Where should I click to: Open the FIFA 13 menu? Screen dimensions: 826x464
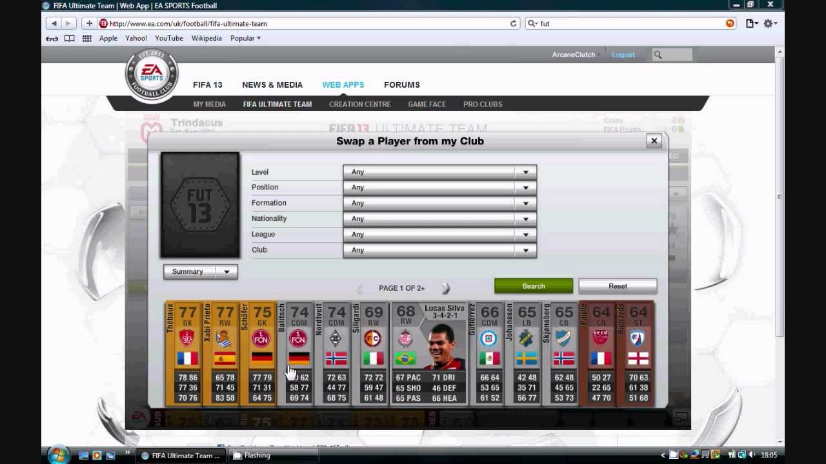pyautogui.click(x=207, y=84)
